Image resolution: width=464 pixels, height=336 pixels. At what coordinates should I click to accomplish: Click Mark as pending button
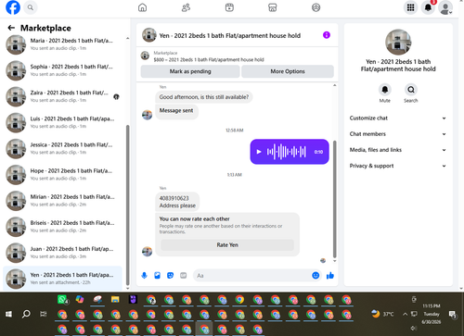click(x=190, y=71)
